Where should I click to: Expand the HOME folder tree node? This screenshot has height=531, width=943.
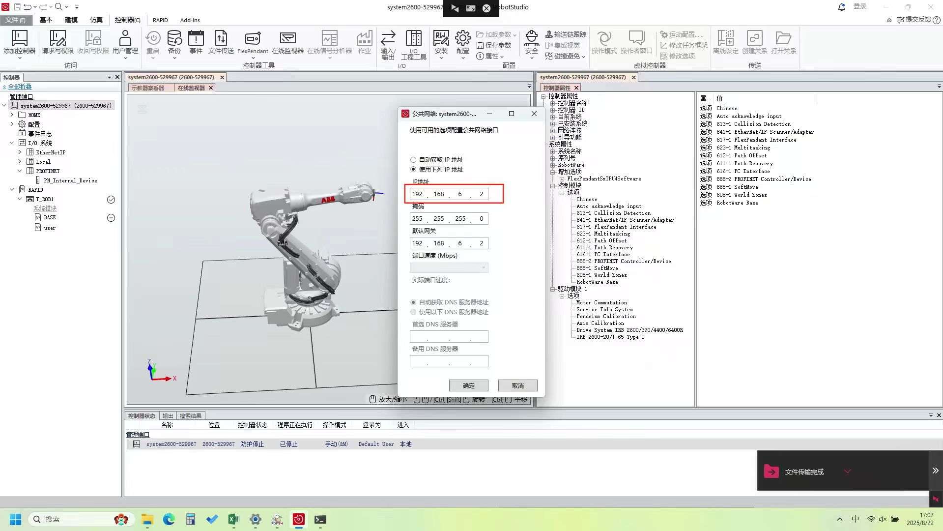(12, 115)
